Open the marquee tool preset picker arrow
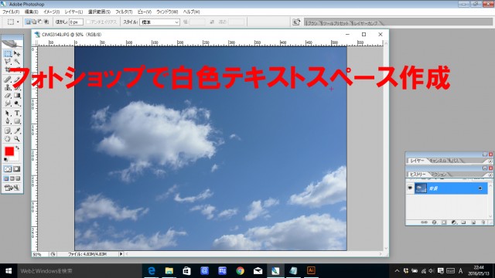The width and height of the screenshot is (495, 278). pos(18,22)
